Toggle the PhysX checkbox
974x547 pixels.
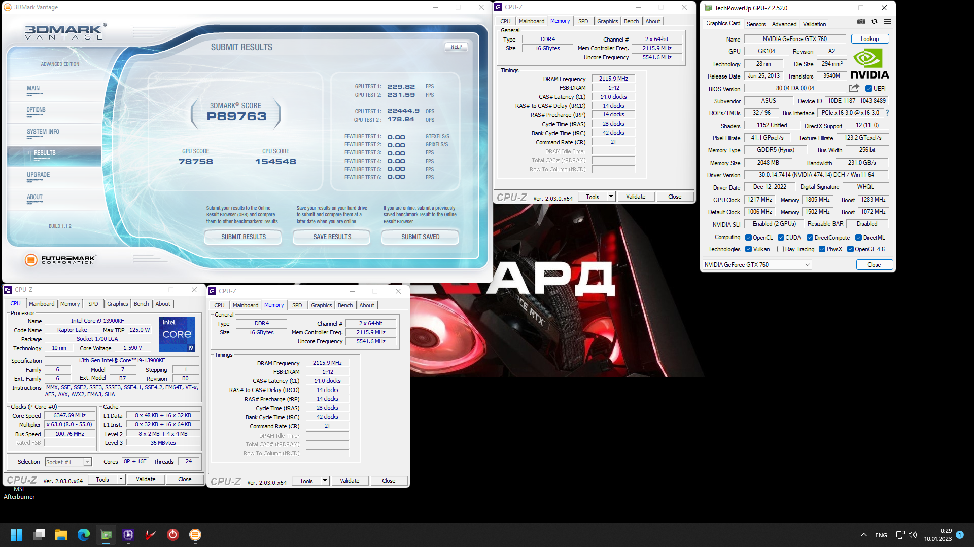(x=822, y=249)
